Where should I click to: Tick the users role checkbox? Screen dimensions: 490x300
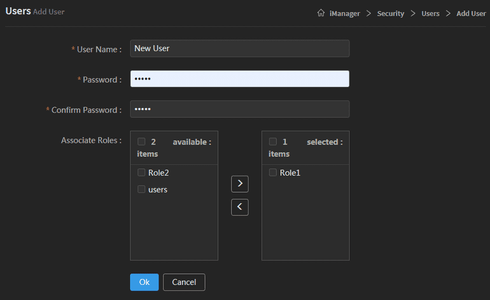[141, 189]
